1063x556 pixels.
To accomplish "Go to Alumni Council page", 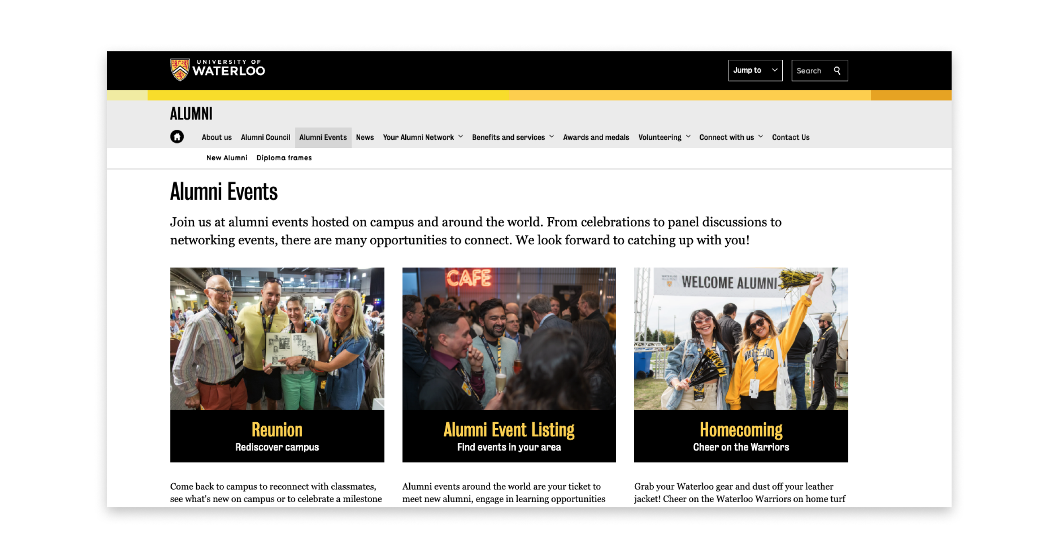I will pos(265,137).
